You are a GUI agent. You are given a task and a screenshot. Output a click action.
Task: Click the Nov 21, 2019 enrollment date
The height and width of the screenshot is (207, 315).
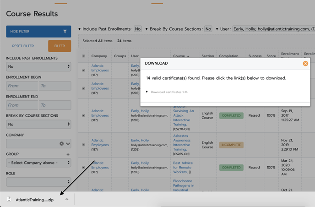289,145
